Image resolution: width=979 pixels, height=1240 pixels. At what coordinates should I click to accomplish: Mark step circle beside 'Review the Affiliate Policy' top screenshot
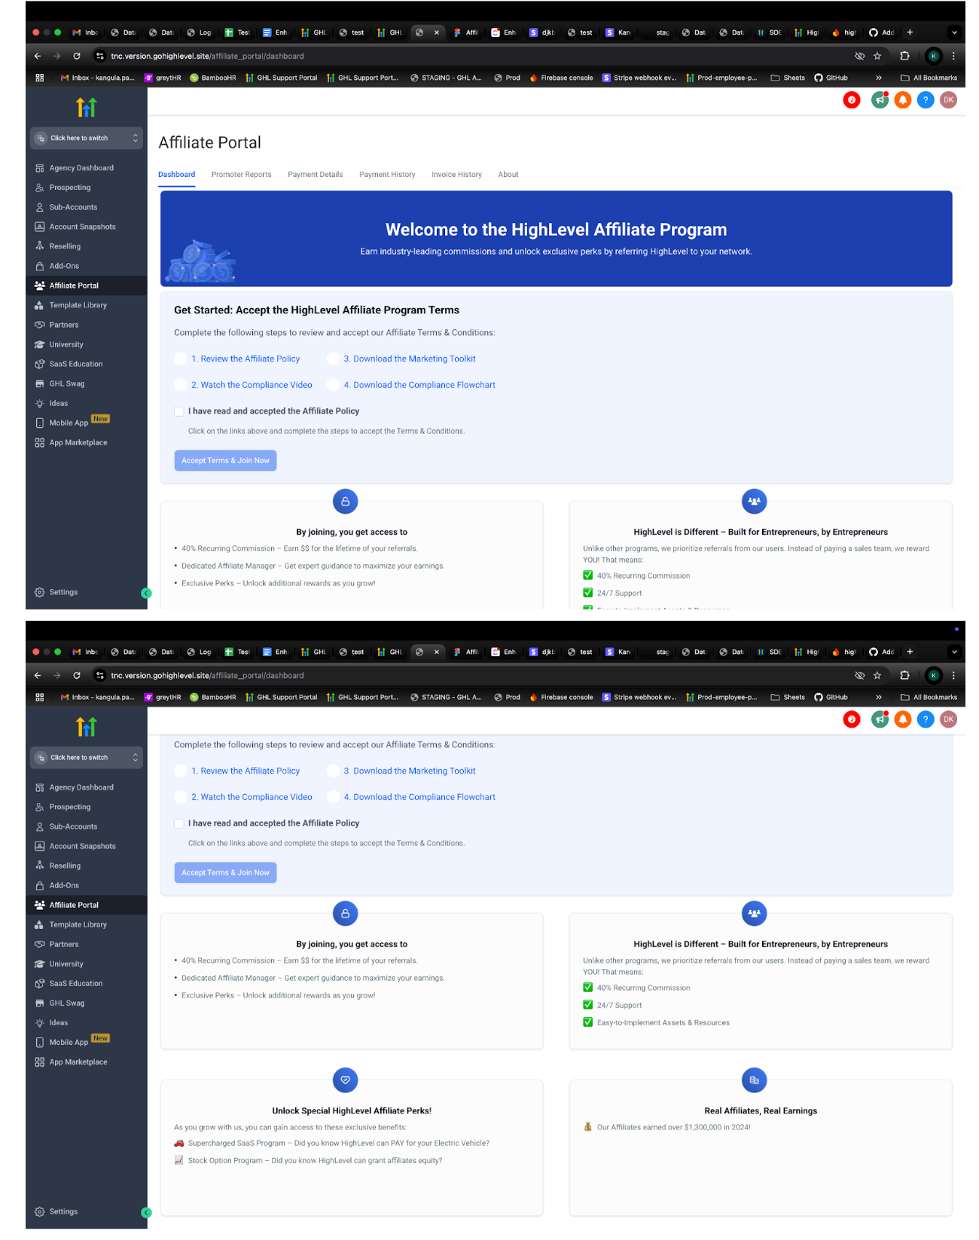180,359
